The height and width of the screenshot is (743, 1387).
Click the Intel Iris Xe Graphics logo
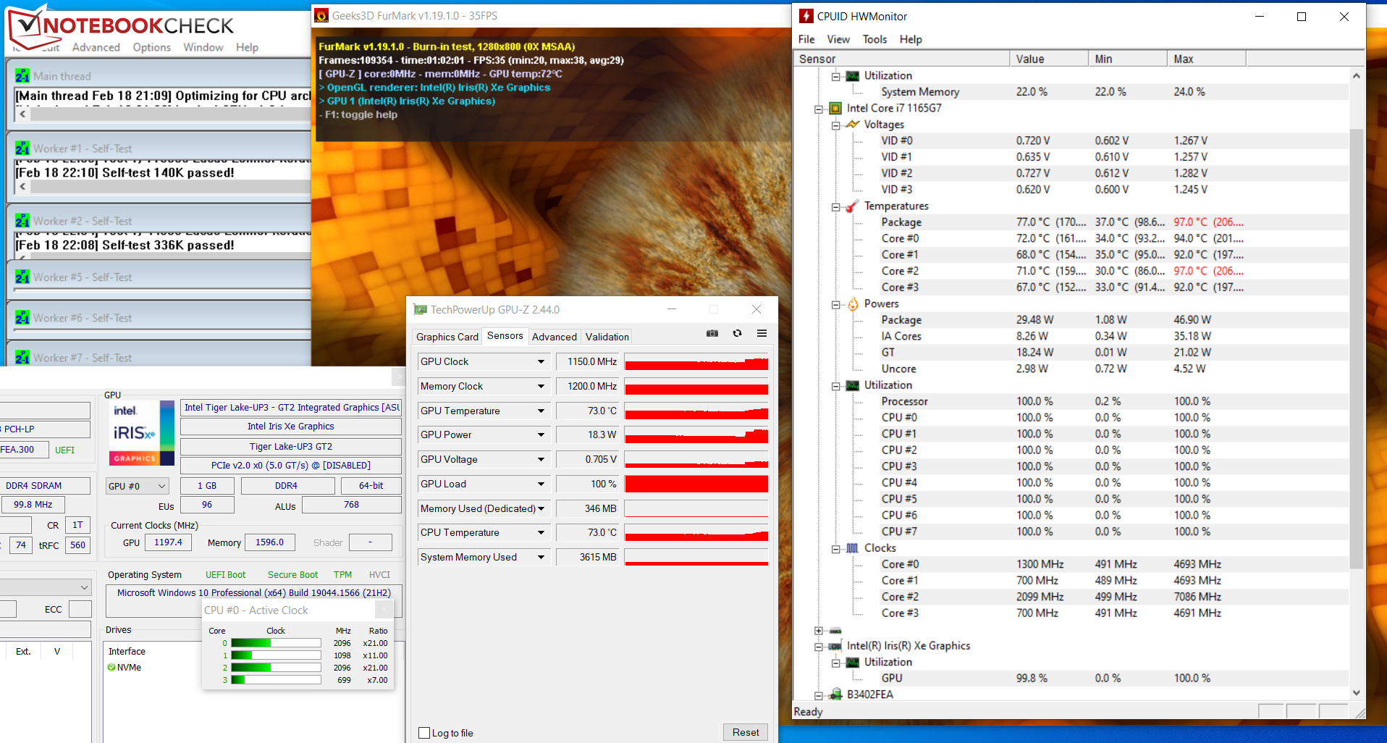[142, 433]
